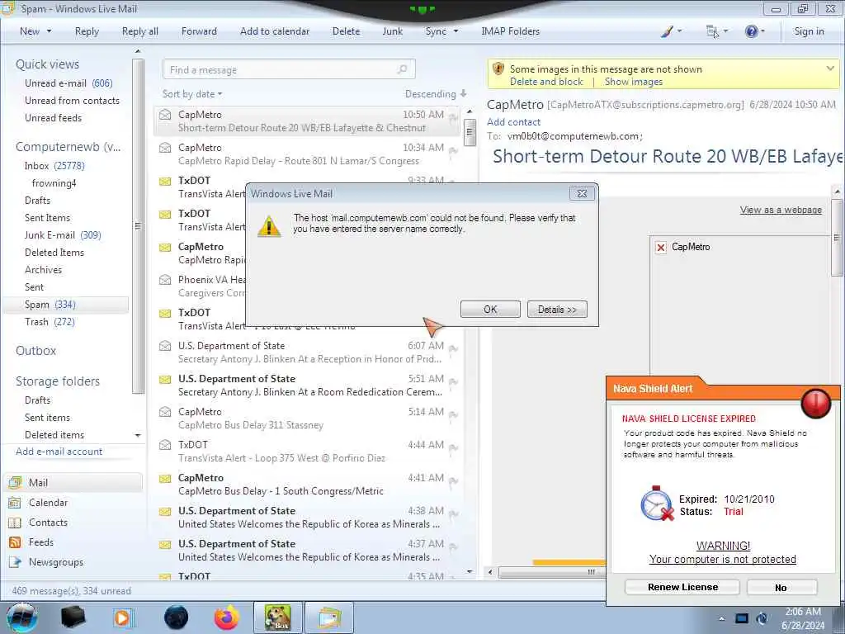
Task: Click the search magnifier icon
Action: [x=402, y=69]
